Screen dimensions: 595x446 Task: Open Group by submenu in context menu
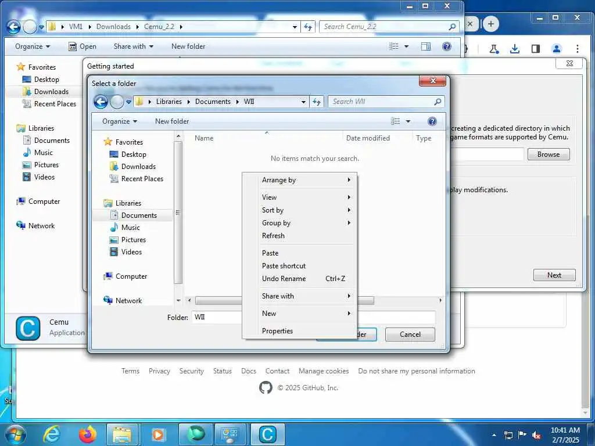299,223
